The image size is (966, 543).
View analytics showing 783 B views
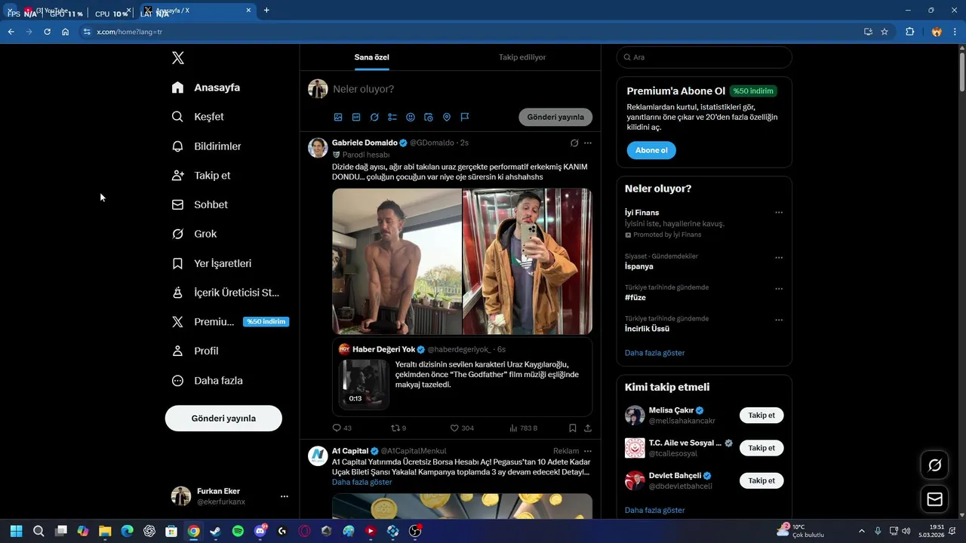[x=523, y=428]
